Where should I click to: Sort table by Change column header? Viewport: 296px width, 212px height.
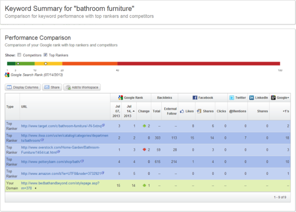[144, 111]
